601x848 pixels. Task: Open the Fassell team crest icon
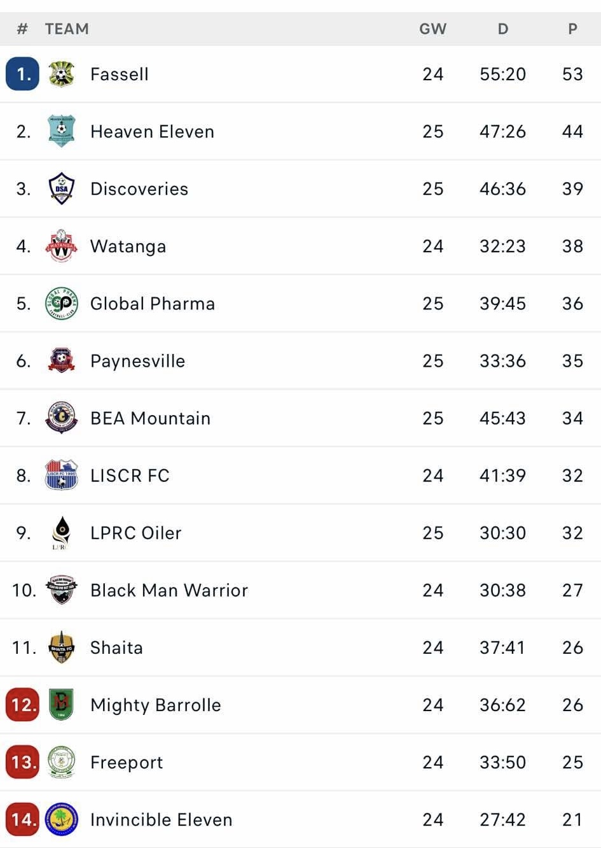pos(62,74)
